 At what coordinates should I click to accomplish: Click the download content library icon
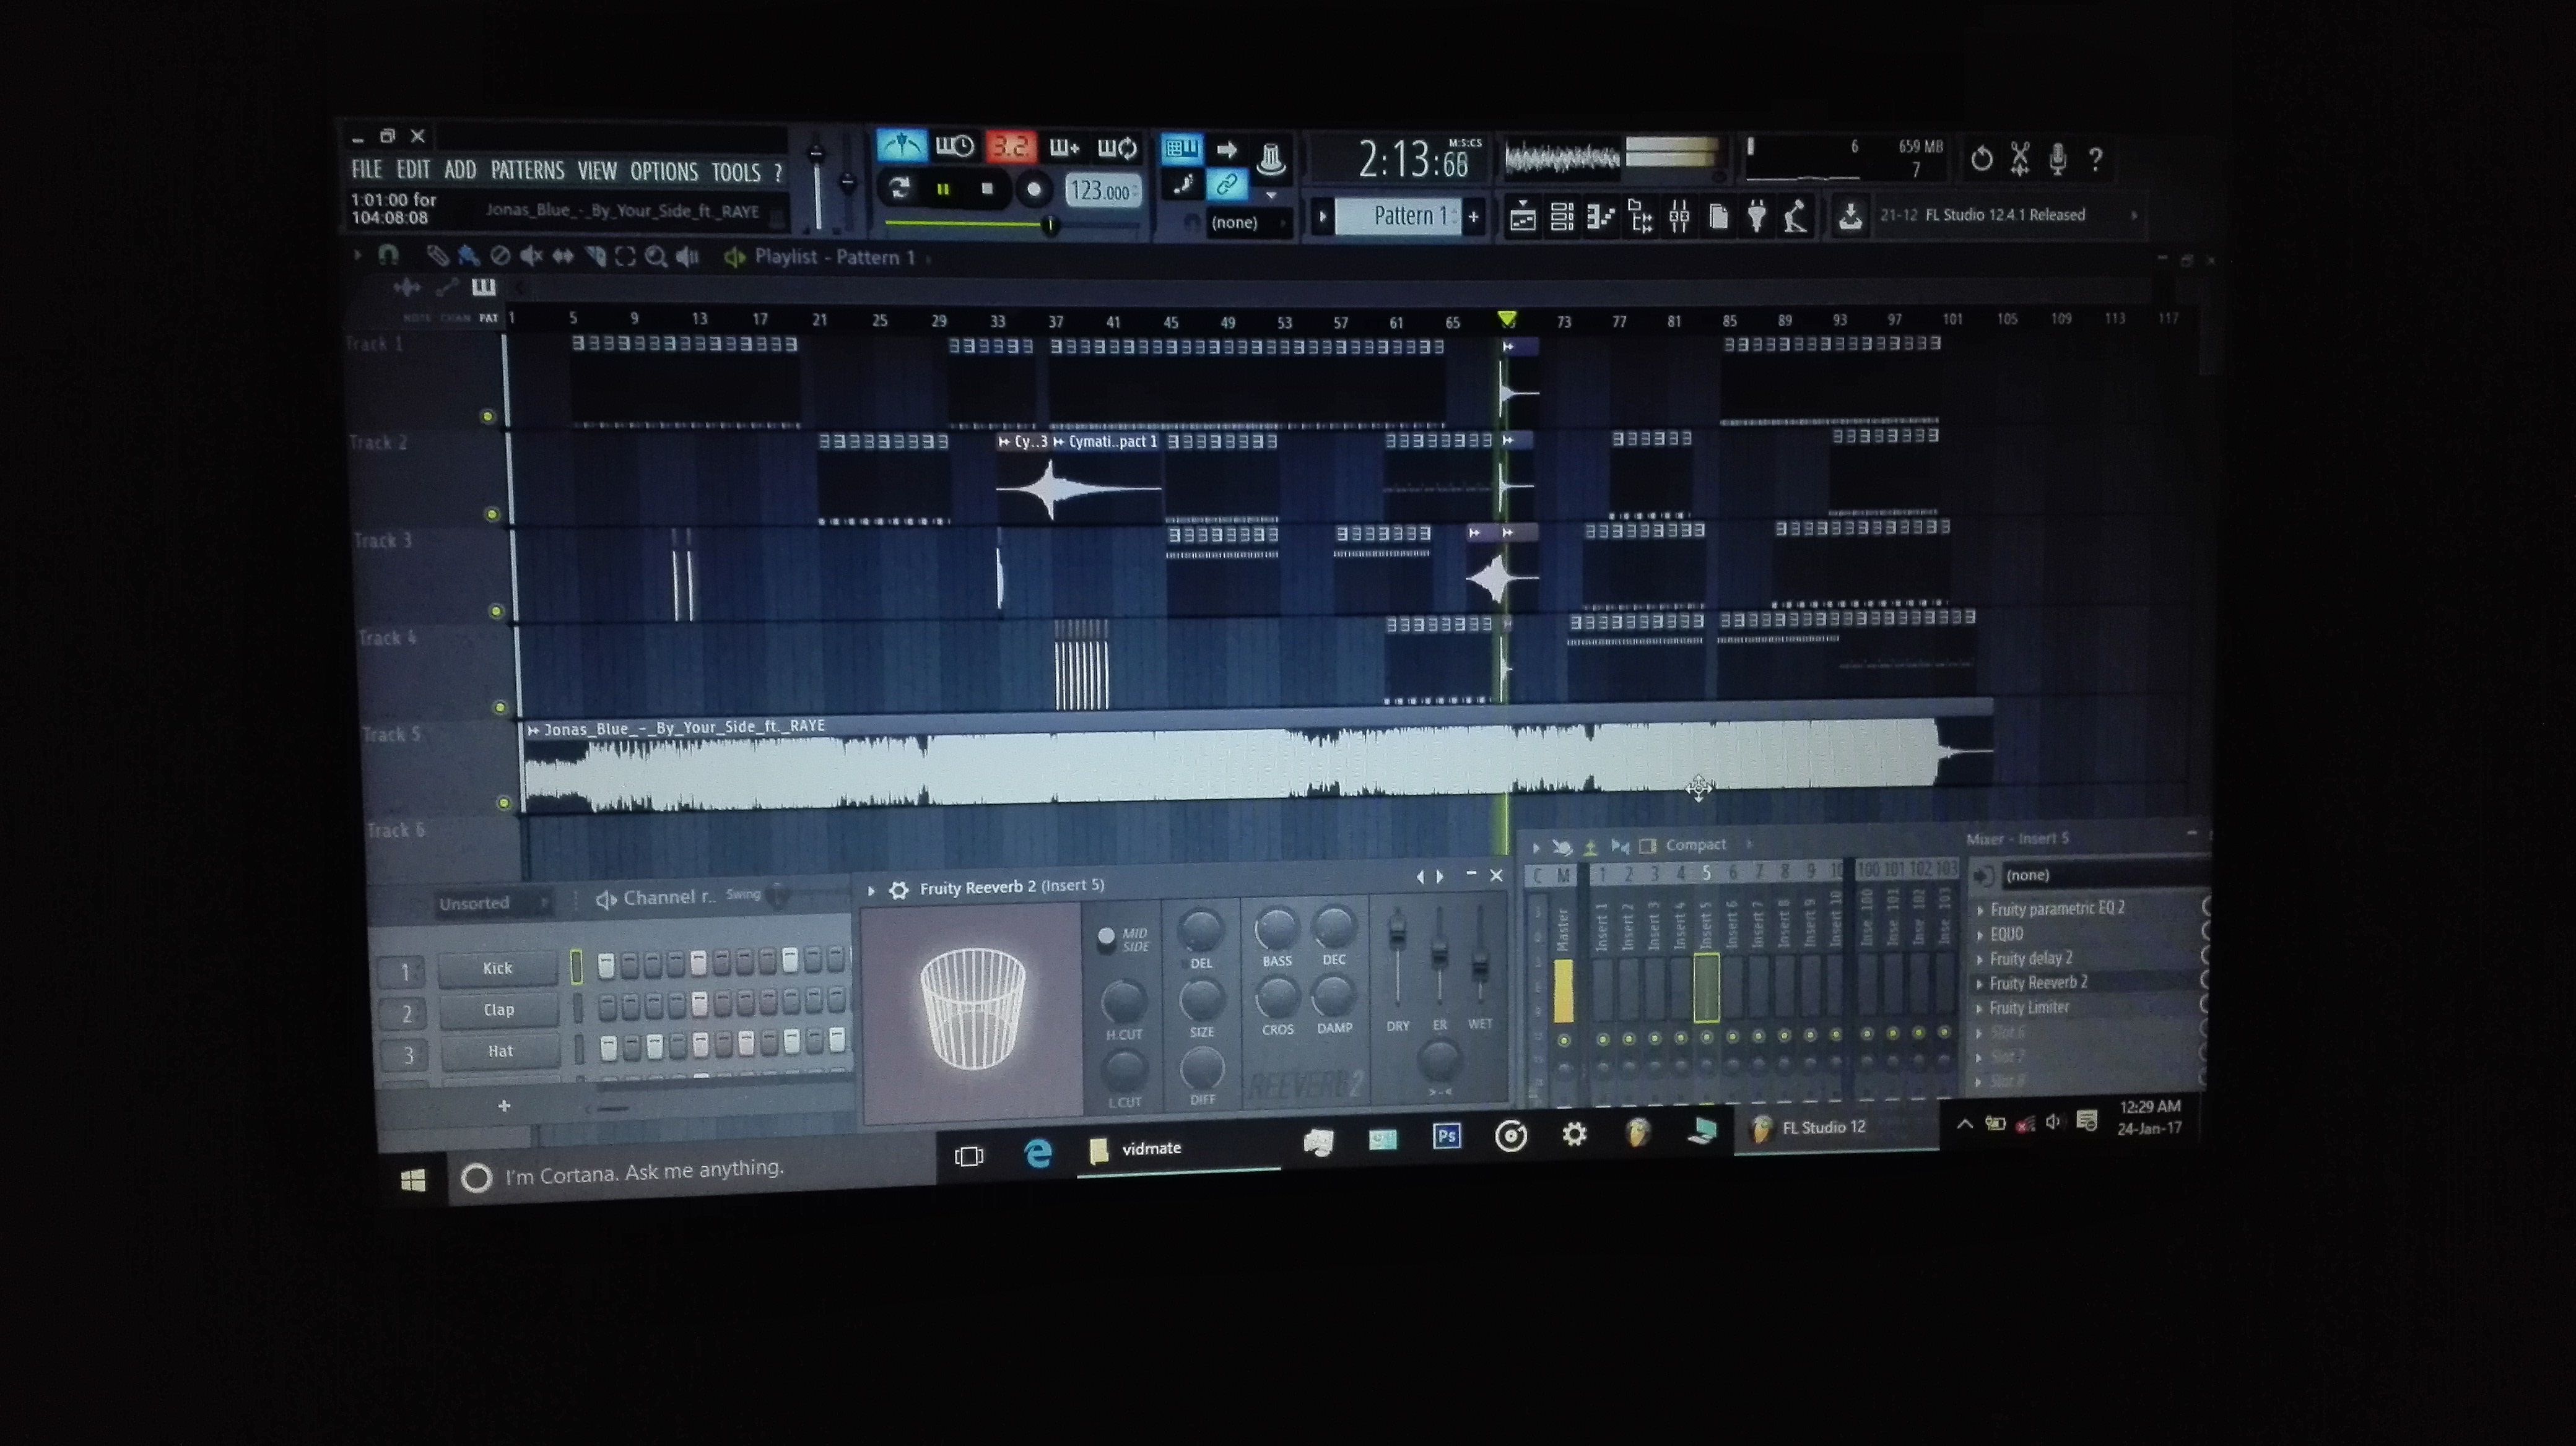(1850, 216)
